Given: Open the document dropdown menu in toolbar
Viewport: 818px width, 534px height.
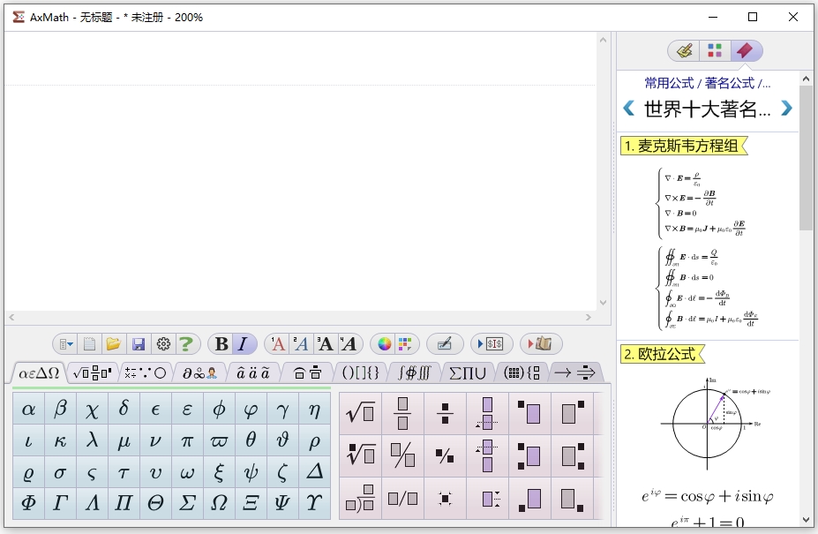Looking at the screenshot, I should (66, 344).
